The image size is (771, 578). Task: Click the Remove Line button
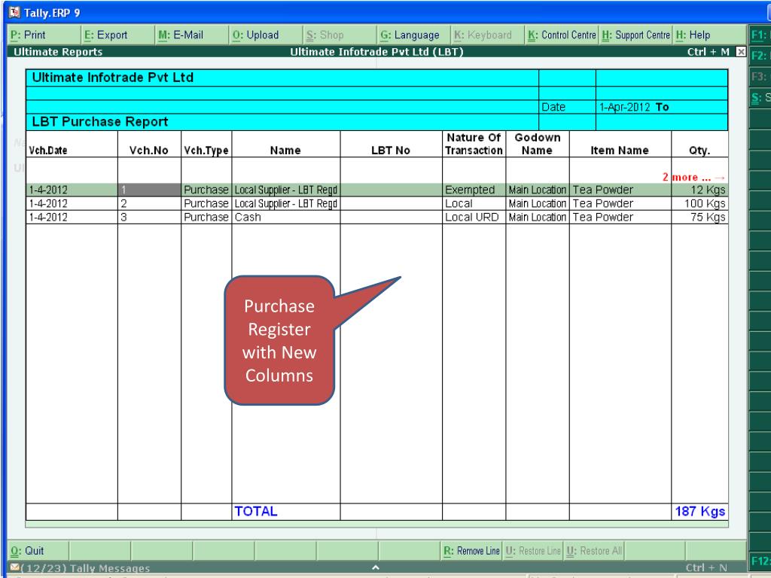(x=472, y=550)
